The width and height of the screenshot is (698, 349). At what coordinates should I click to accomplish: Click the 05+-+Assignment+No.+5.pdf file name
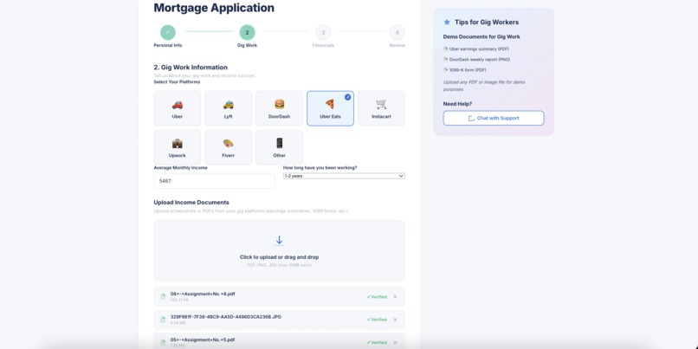[x=203, y=339]
